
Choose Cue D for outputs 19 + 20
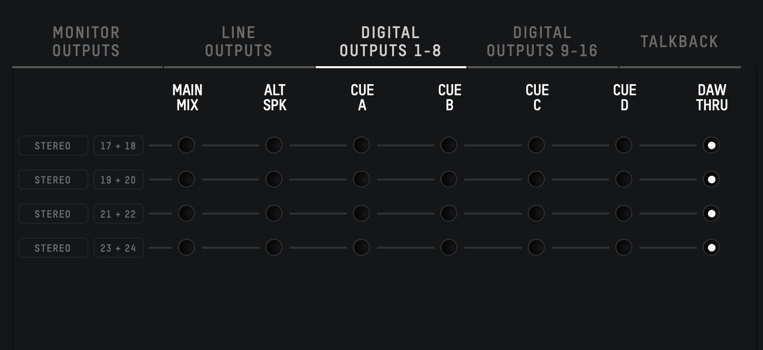[624, 180]
